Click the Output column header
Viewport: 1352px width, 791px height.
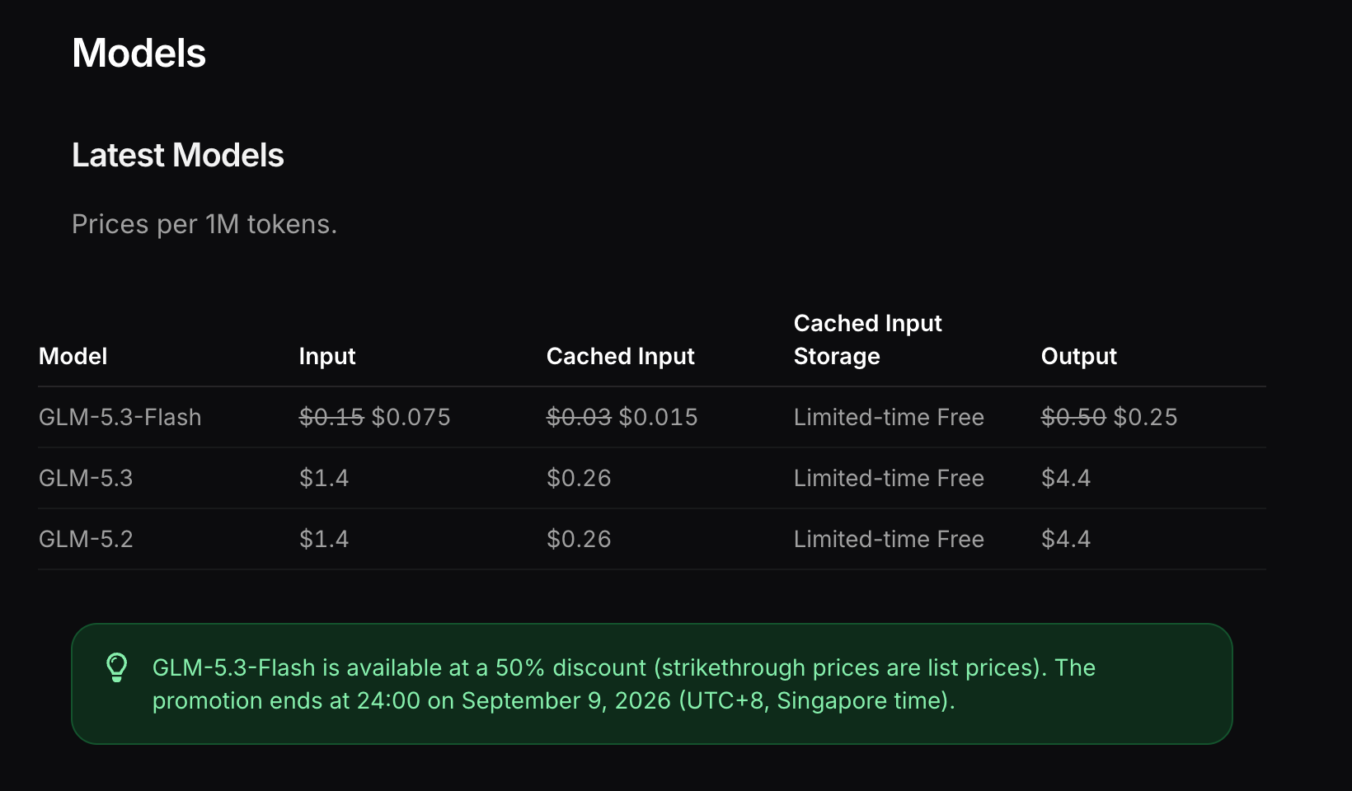pos(1078,357)
